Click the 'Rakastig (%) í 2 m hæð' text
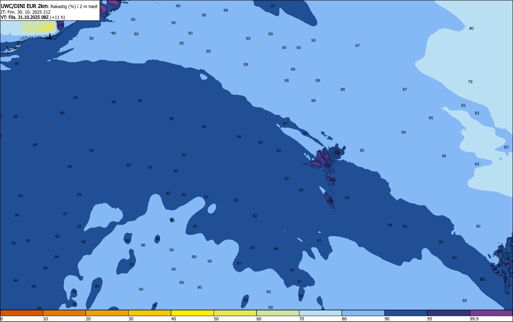Viewport: 513px width, 322px height. (74, 6)
